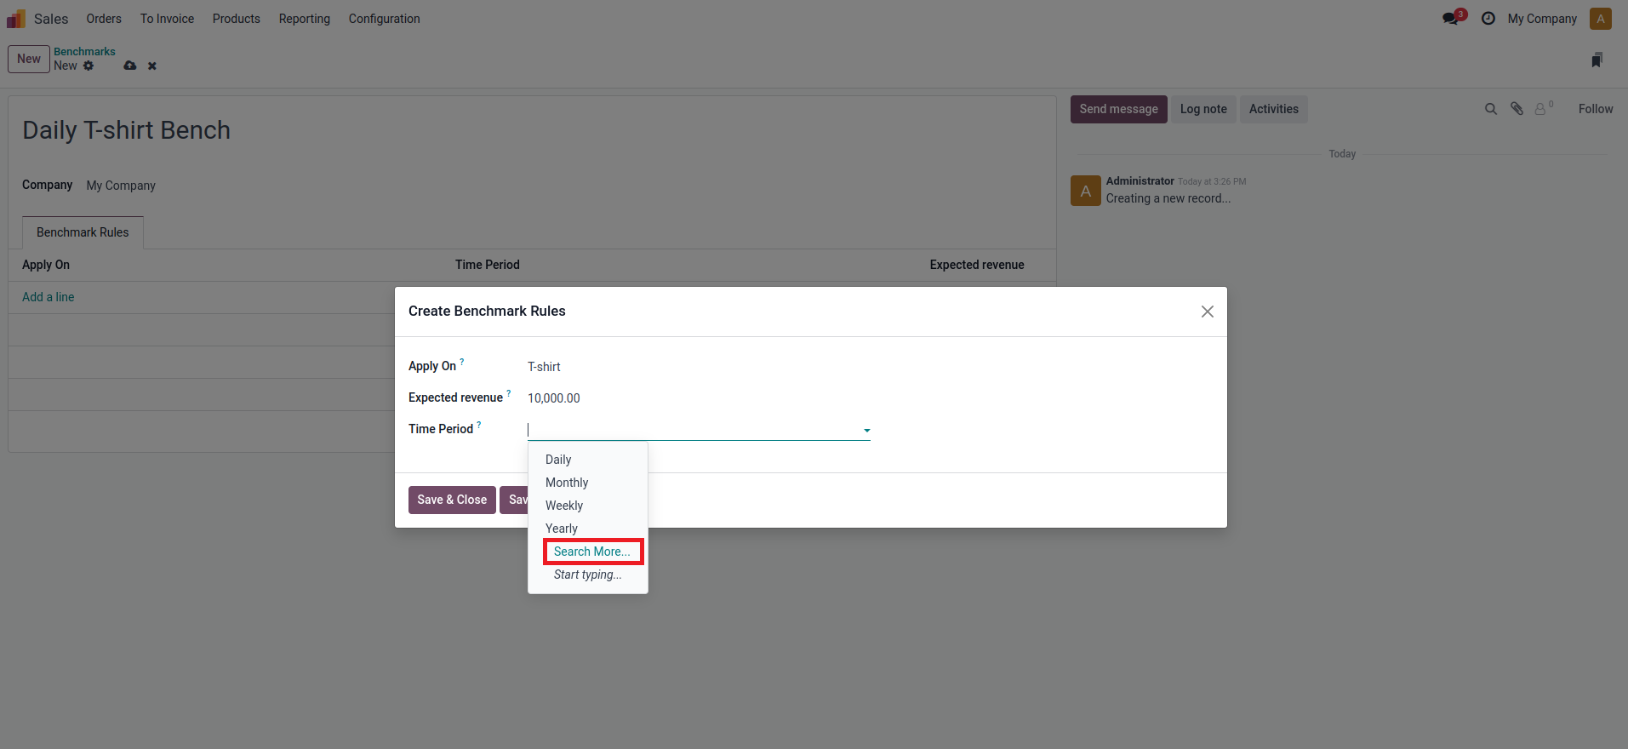Image resolution: width=1628 pixels, height=749 pixels.
Task: Click the Log note button
Action: [1203, 109]
